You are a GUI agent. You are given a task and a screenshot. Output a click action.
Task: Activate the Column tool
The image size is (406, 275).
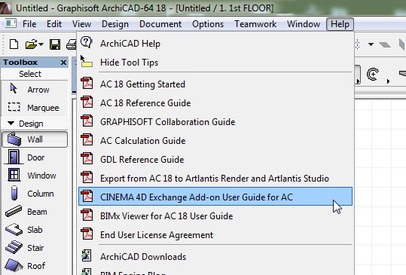point(35,194)
